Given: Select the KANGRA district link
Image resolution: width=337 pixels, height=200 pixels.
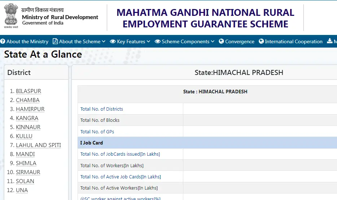Looking at the screenshot, I should 27,118.
